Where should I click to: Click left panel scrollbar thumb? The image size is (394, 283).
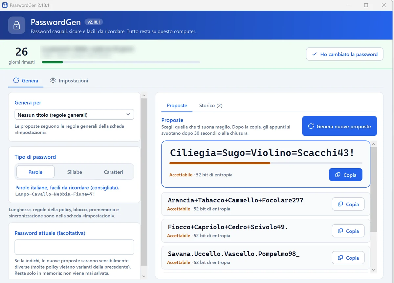[144, 182]
